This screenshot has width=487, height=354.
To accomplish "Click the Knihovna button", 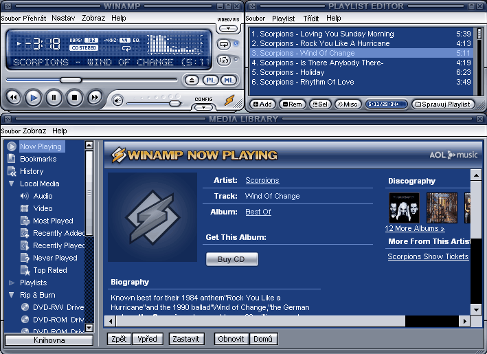I will (49, 340).
